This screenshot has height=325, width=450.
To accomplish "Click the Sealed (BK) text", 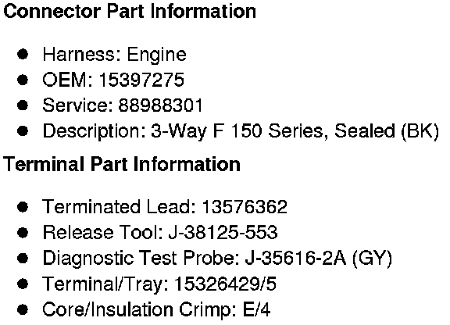I will point(387,131).
